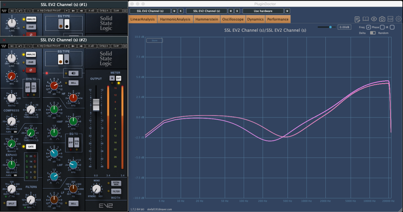Toggle the HF BELL button
Image resolution: width=403 pixels, height=212 pixels.
(73, 83)
